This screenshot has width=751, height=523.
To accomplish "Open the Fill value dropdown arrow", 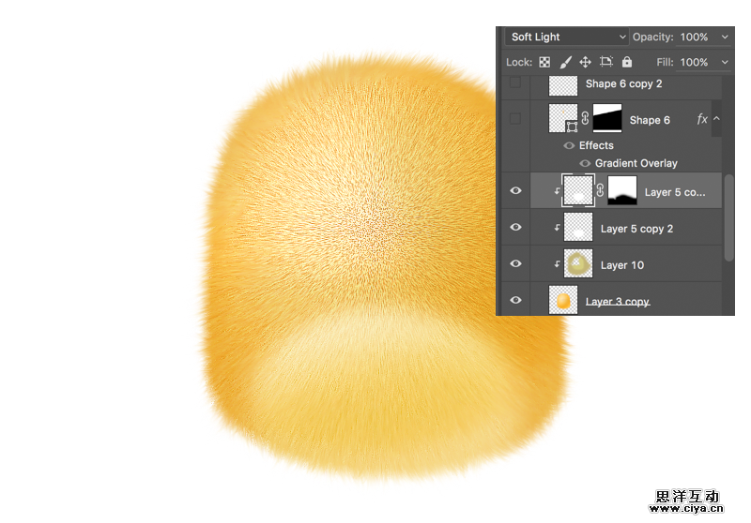I will [725, 62].
